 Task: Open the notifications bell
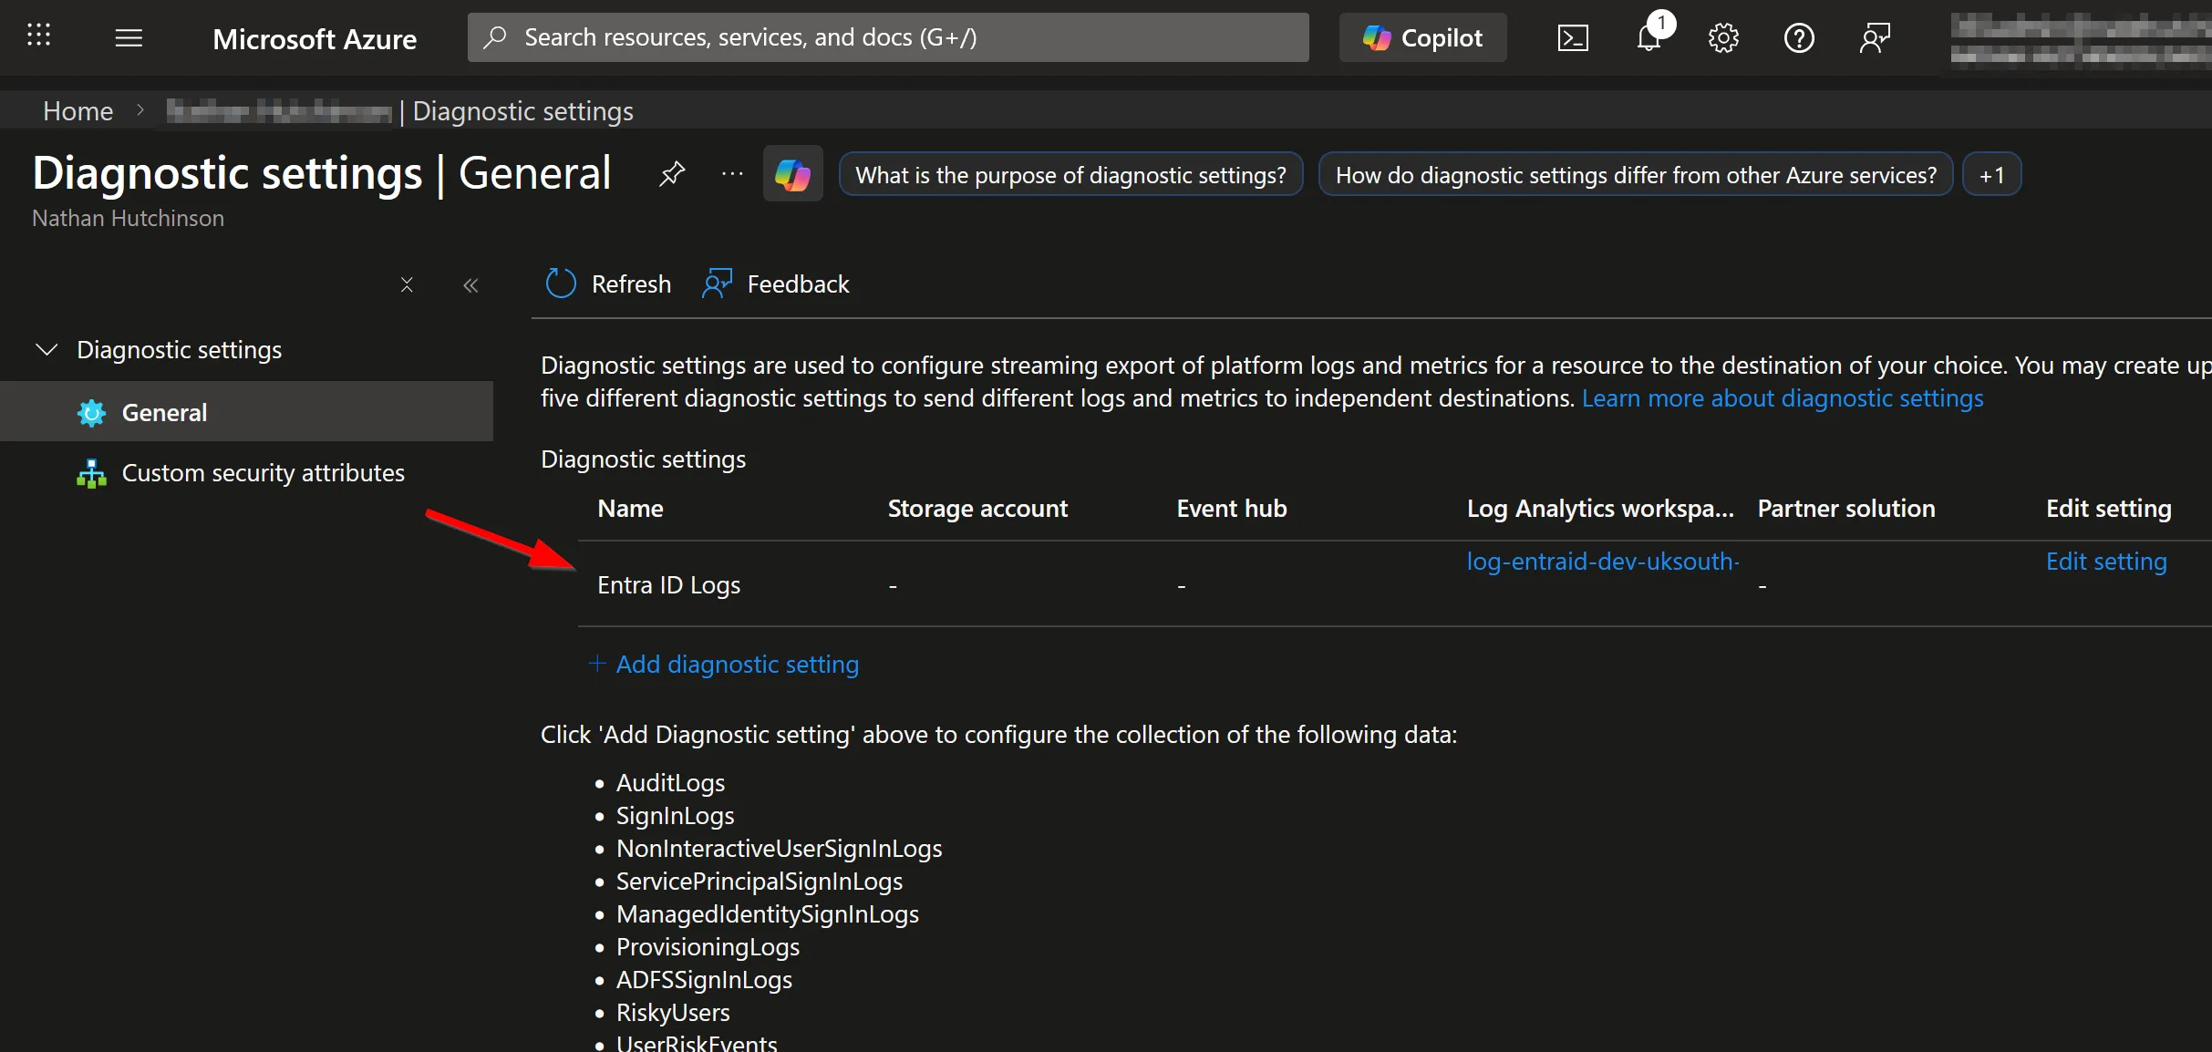1649,37
